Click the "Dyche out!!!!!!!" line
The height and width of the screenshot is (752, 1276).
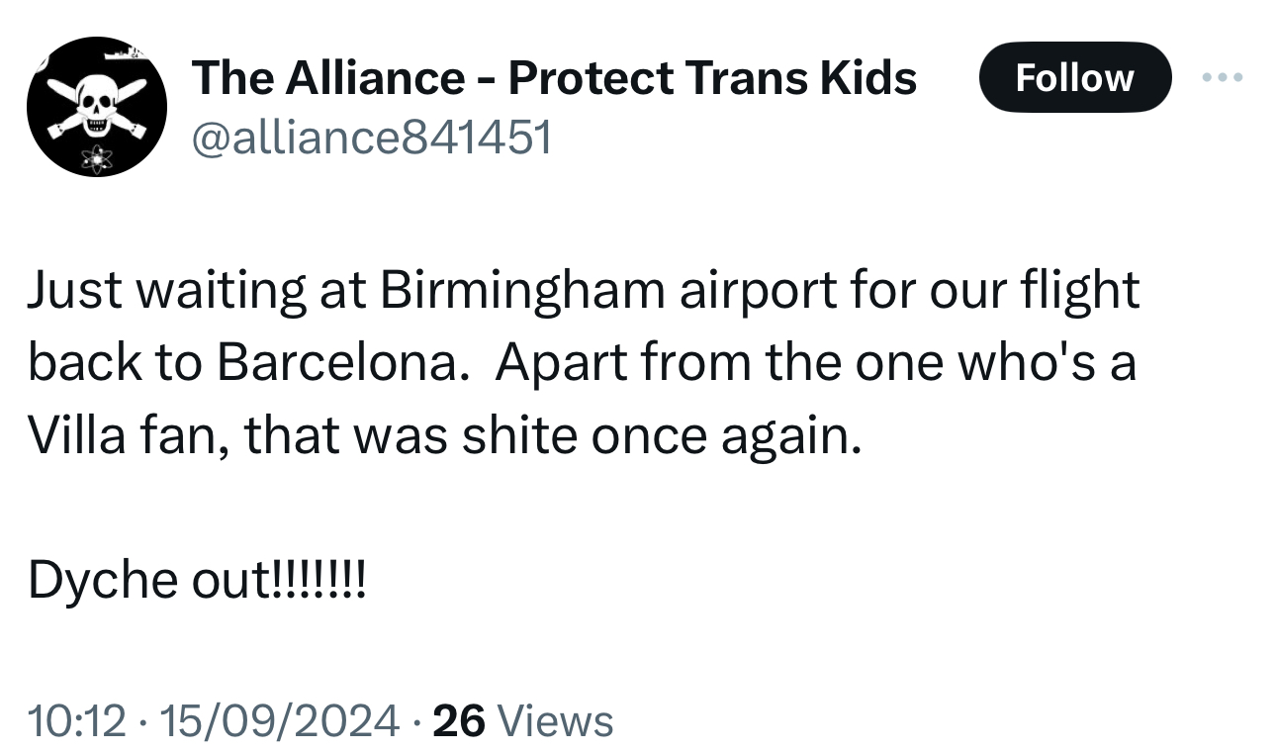pyautogui.click(x=197, y=580)
